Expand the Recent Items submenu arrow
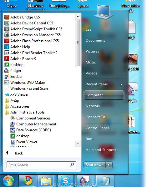The width and height of the screenshot is (147, 187). pos(121,84)
